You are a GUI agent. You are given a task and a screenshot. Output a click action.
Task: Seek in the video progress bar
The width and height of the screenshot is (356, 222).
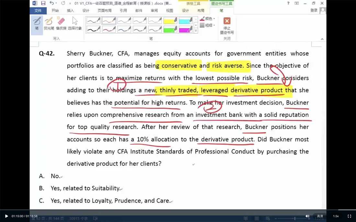(x=178, y=210)
